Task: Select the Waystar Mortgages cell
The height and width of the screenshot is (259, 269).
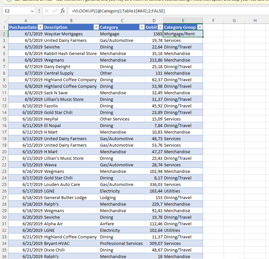Action: 71,34
